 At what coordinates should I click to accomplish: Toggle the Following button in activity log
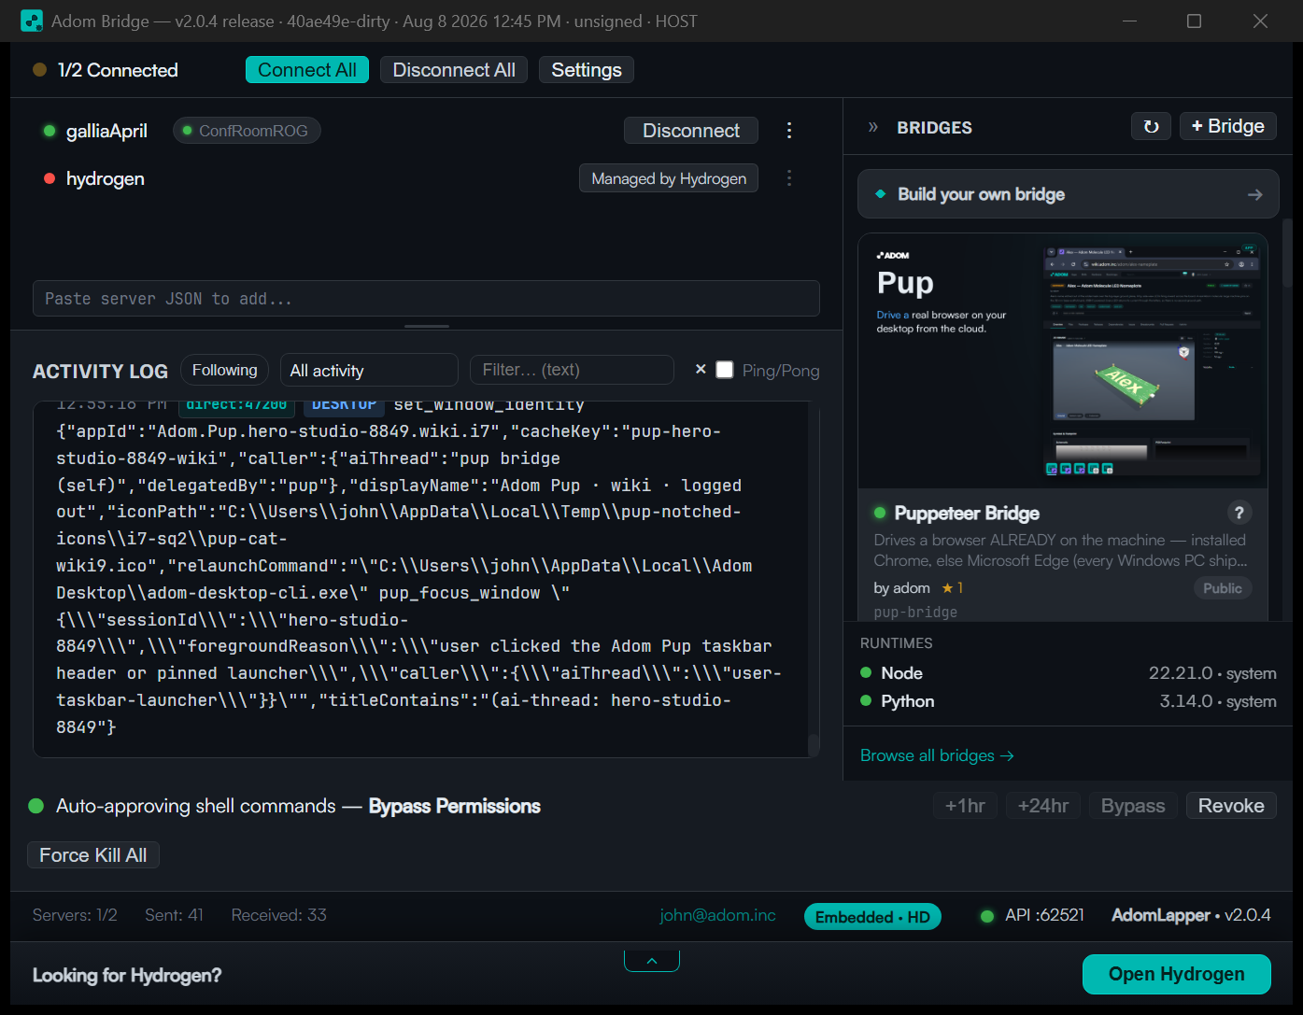pyautogui.click(x=224, y=370)
